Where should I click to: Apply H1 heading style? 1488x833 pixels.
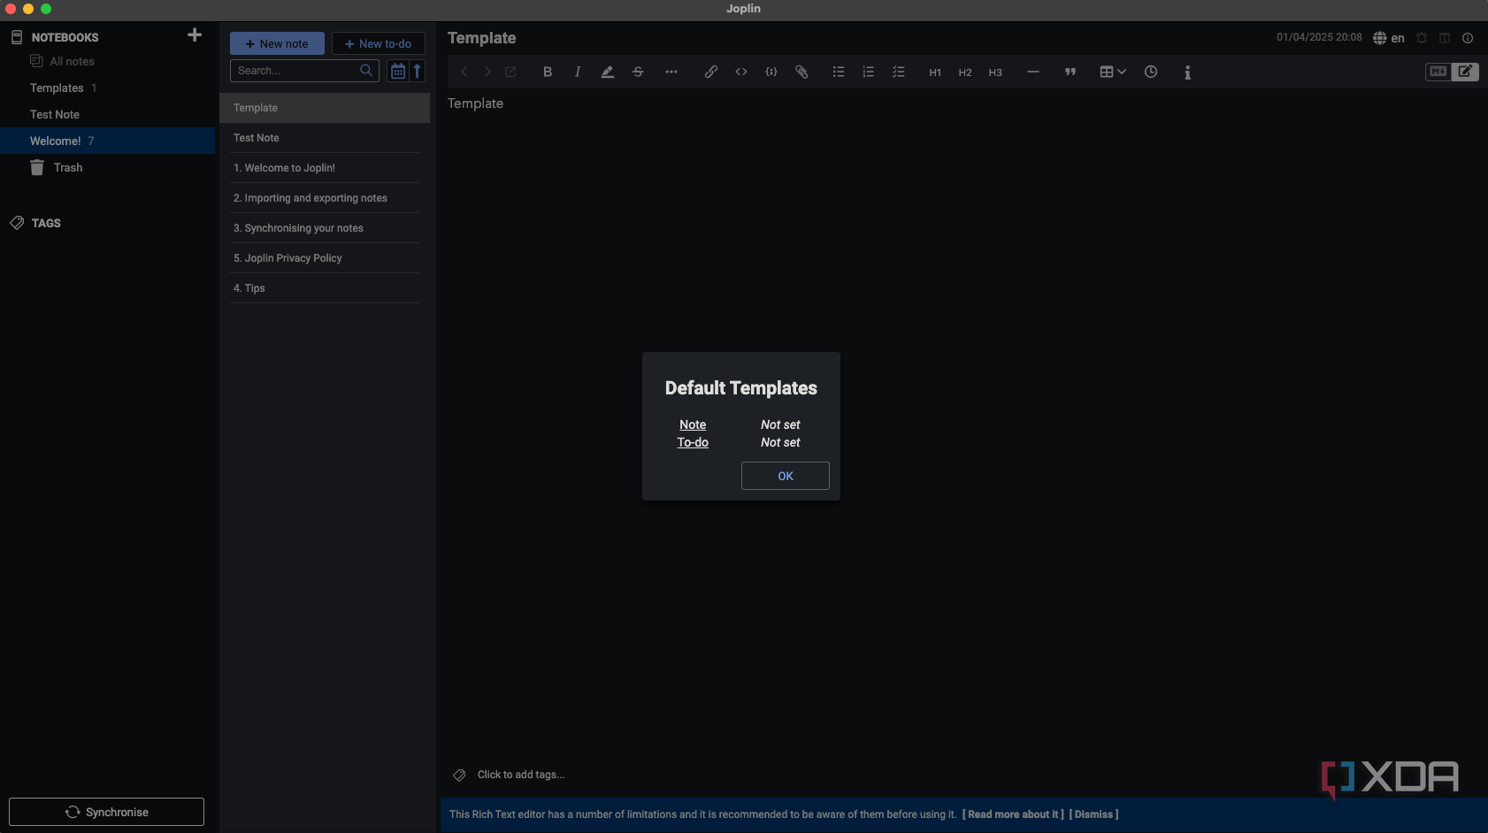(935, 73)
